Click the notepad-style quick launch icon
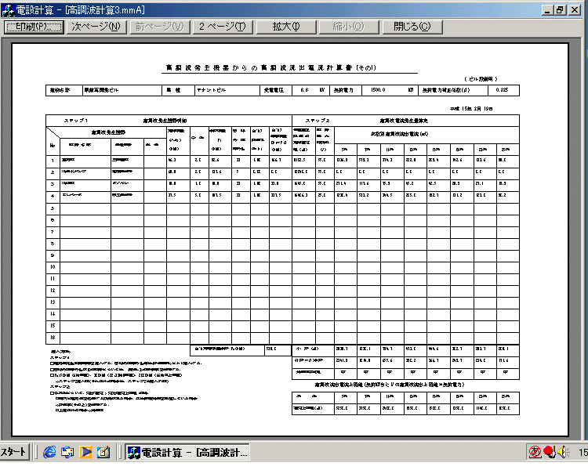The width and height of the screenshot is (588, 470). (x=103, y=453)
